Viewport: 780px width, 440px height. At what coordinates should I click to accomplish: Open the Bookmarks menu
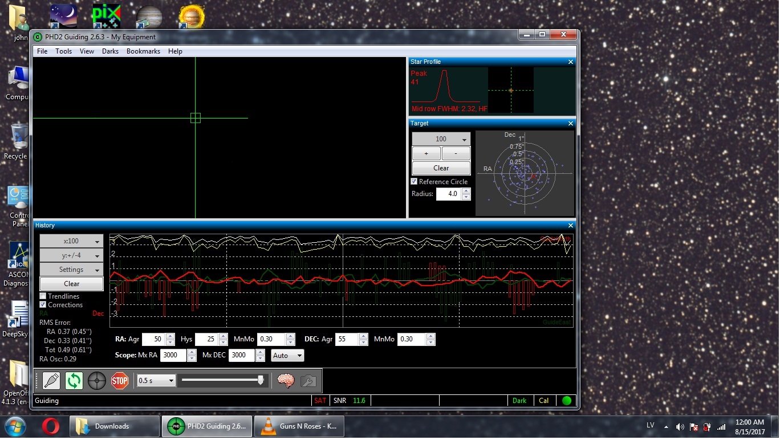(143, 51)
